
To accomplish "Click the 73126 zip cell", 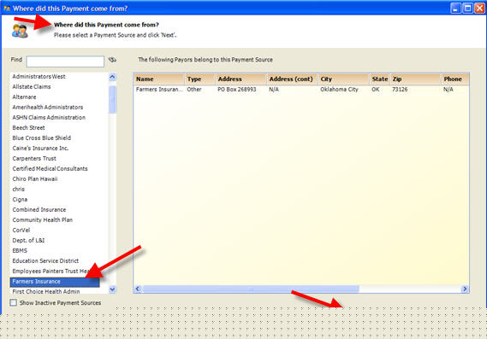I will 400,90.
